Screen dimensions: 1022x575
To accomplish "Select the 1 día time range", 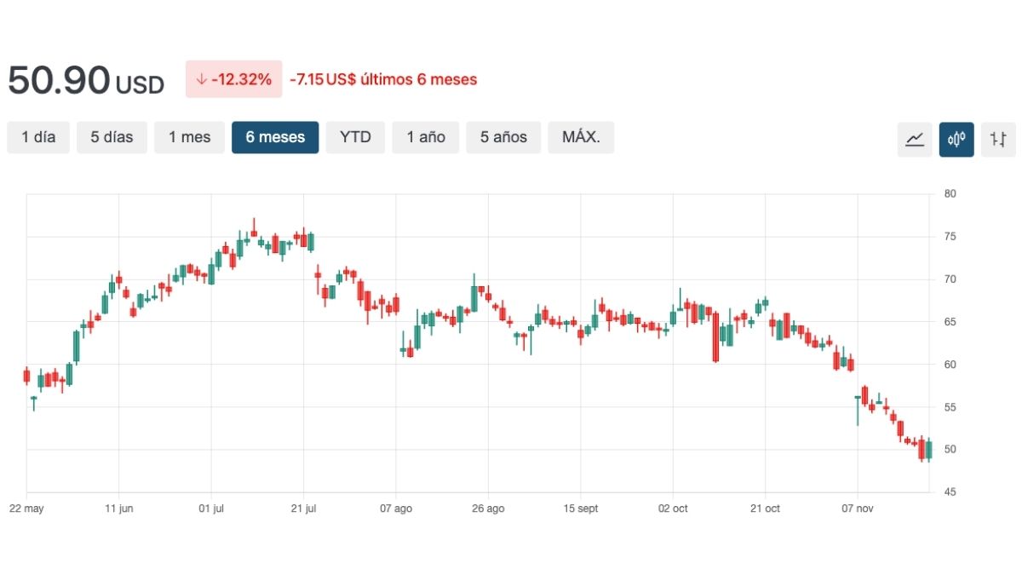I will (x=38, y=137).
